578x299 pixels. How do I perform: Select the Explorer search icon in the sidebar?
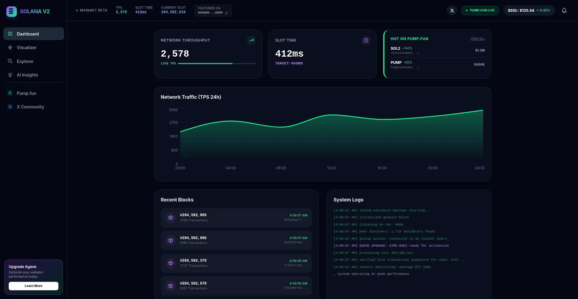click(10, 61)
